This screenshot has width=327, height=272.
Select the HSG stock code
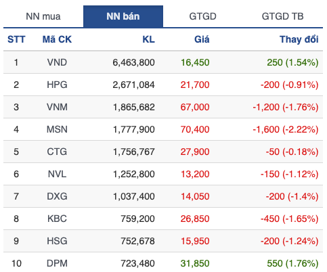click(57, 241)
